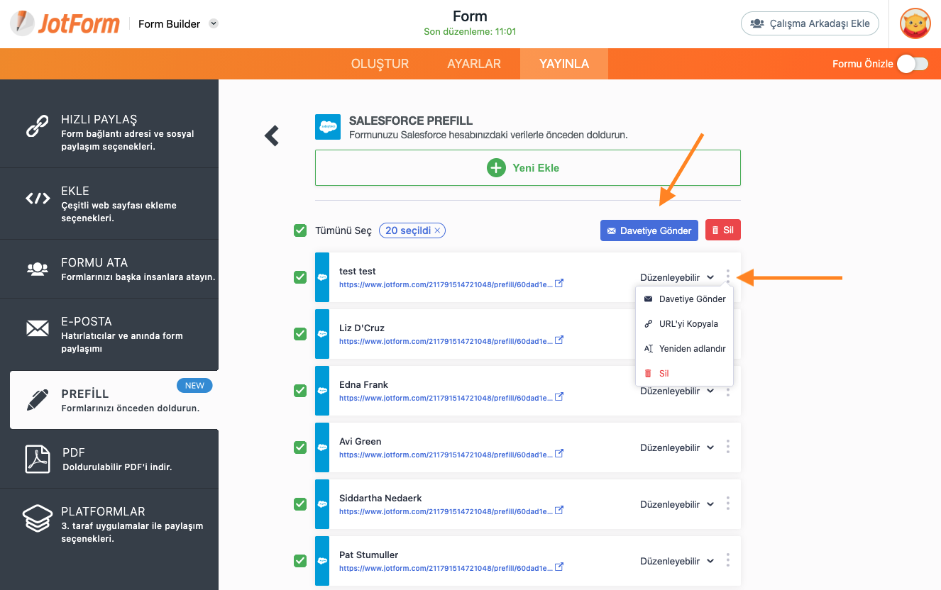Go back using the left chevron arrow
941x590 pixels.
click(271, 135)
